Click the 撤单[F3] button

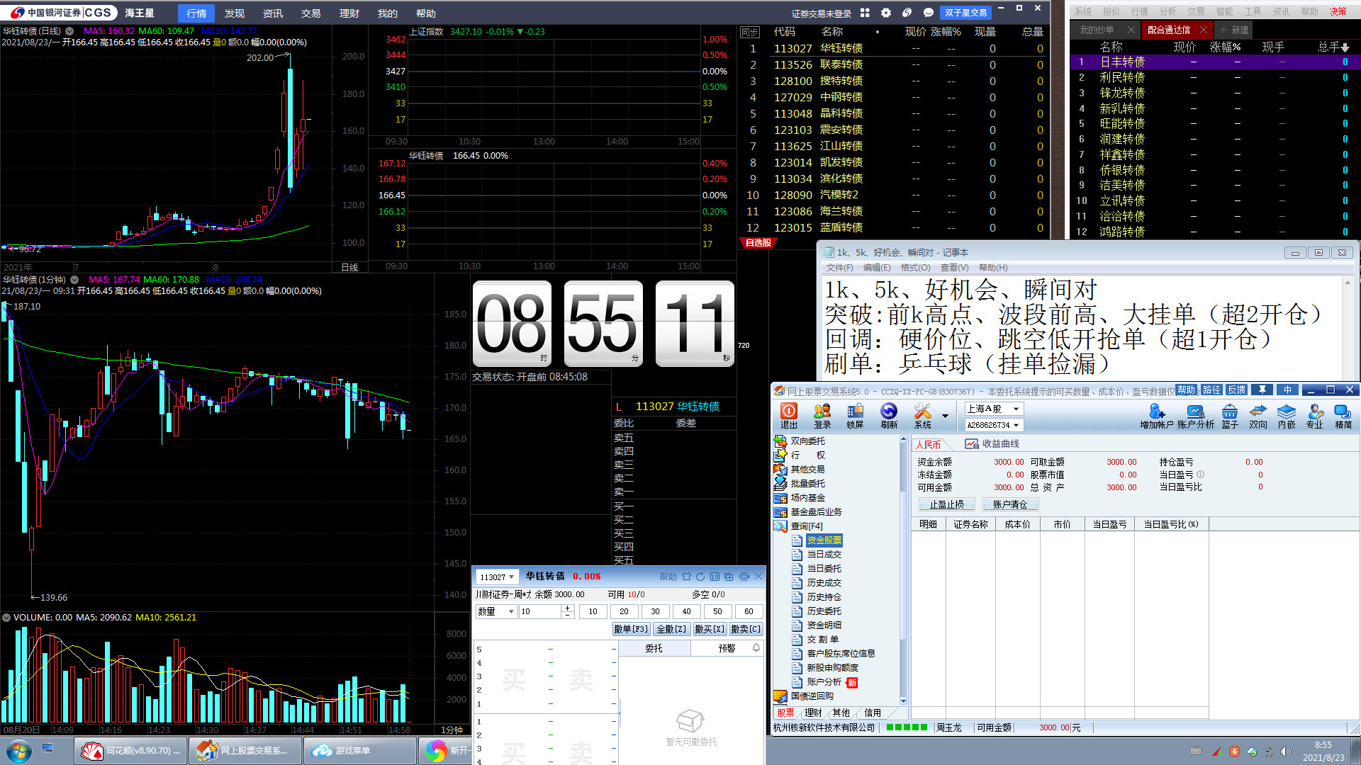point(631,629)
